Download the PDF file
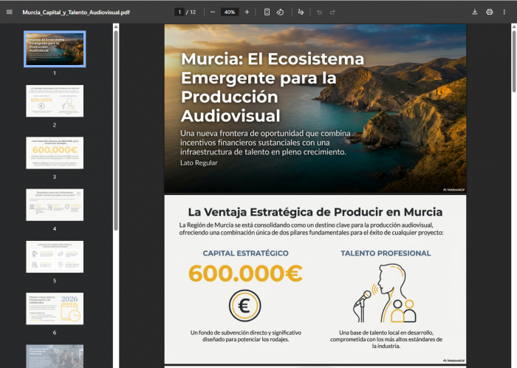Viewport: 517px width, 368px height. coord(475,12)
